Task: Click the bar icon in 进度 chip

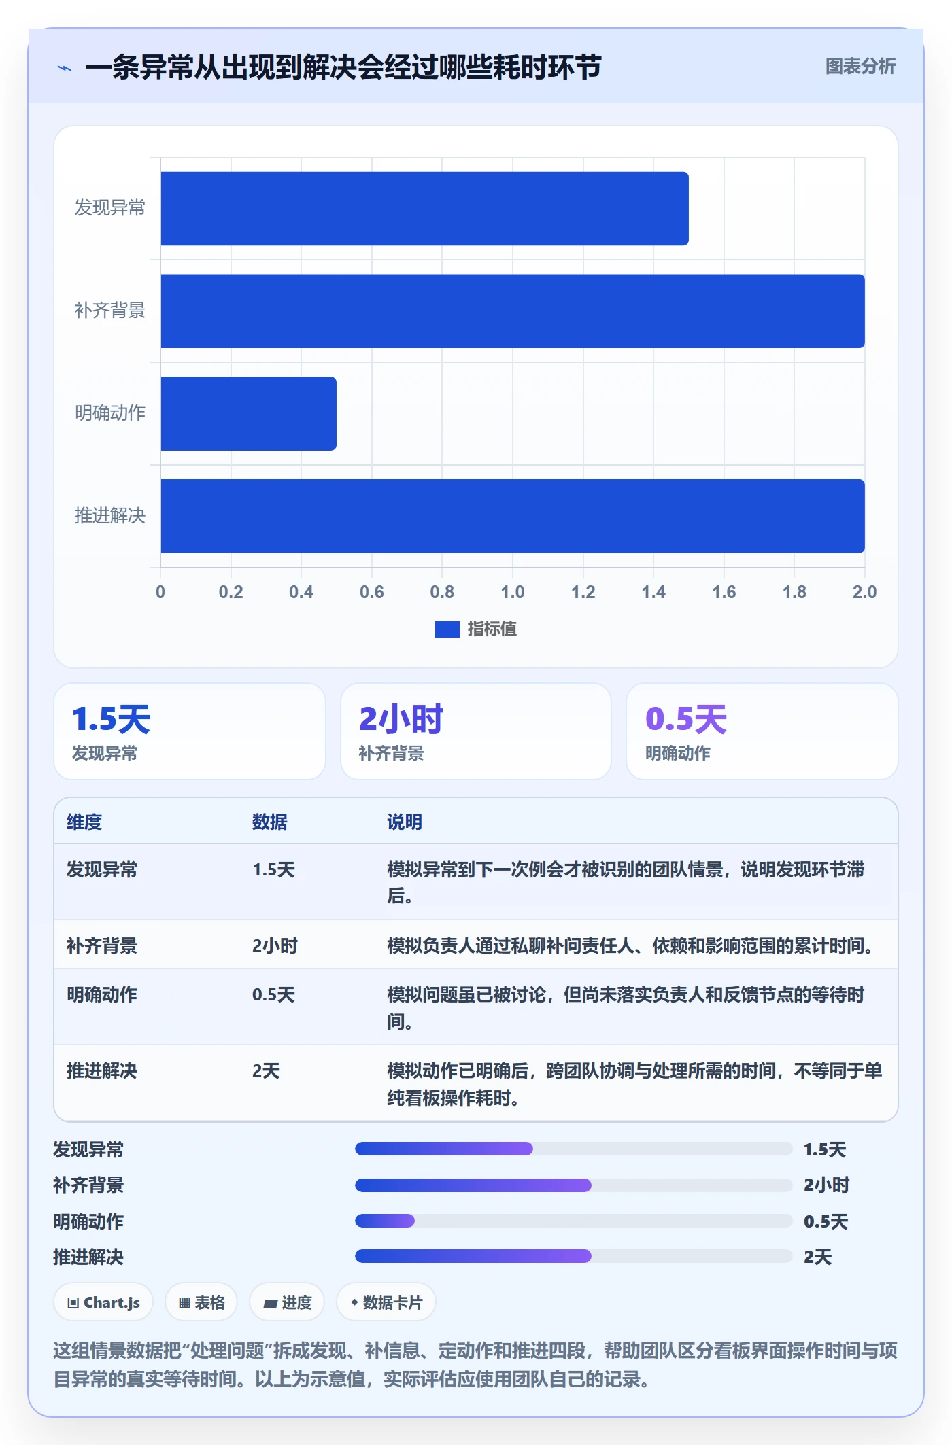Action: [270, 1304]
